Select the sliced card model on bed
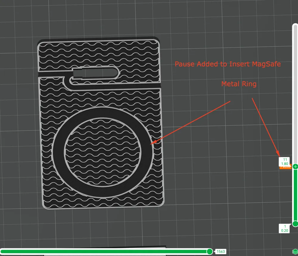 (x=101, y=124)
